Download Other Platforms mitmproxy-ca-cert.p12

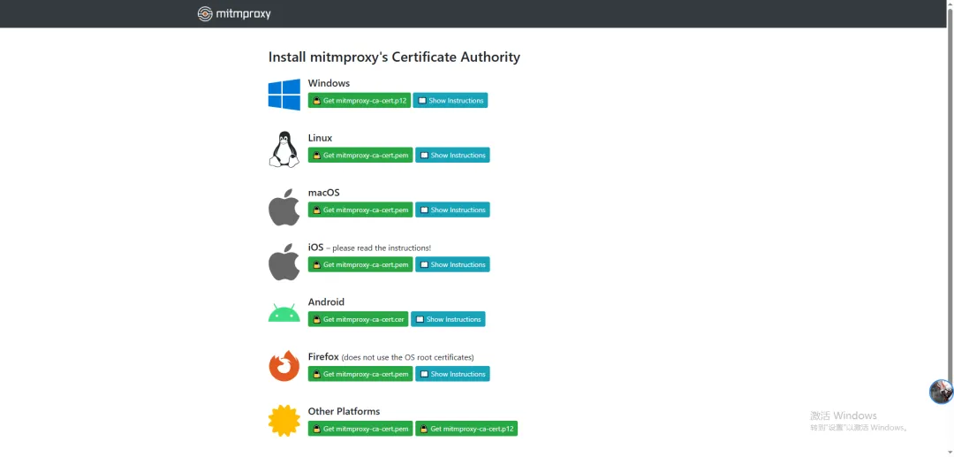pyautogui.click(x=466, y=430)
